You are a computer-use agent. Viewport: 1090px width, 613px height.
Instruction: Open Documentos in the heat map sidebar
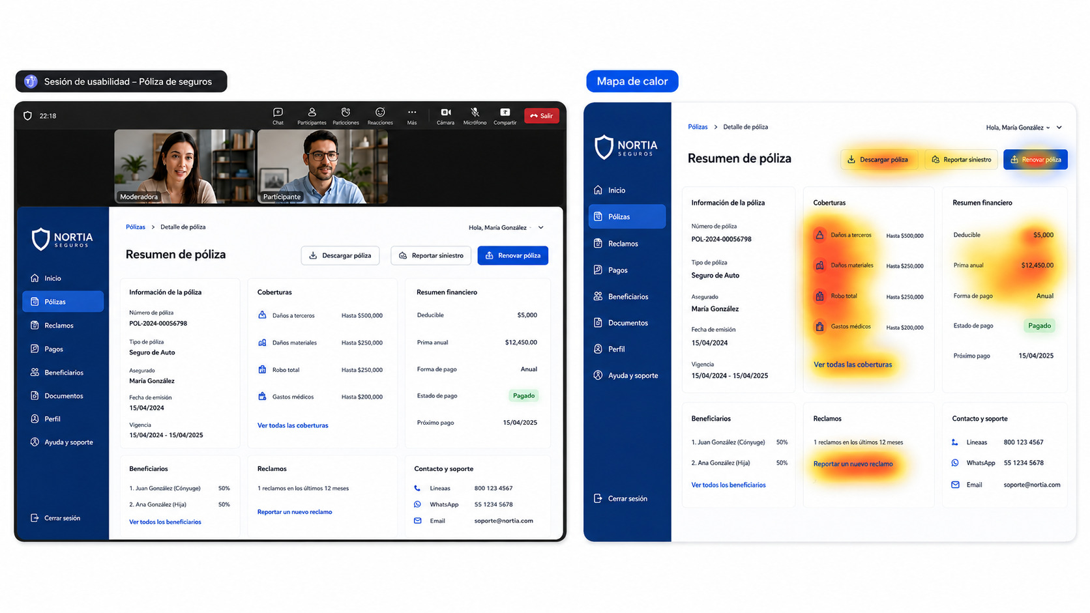[627, 322]
